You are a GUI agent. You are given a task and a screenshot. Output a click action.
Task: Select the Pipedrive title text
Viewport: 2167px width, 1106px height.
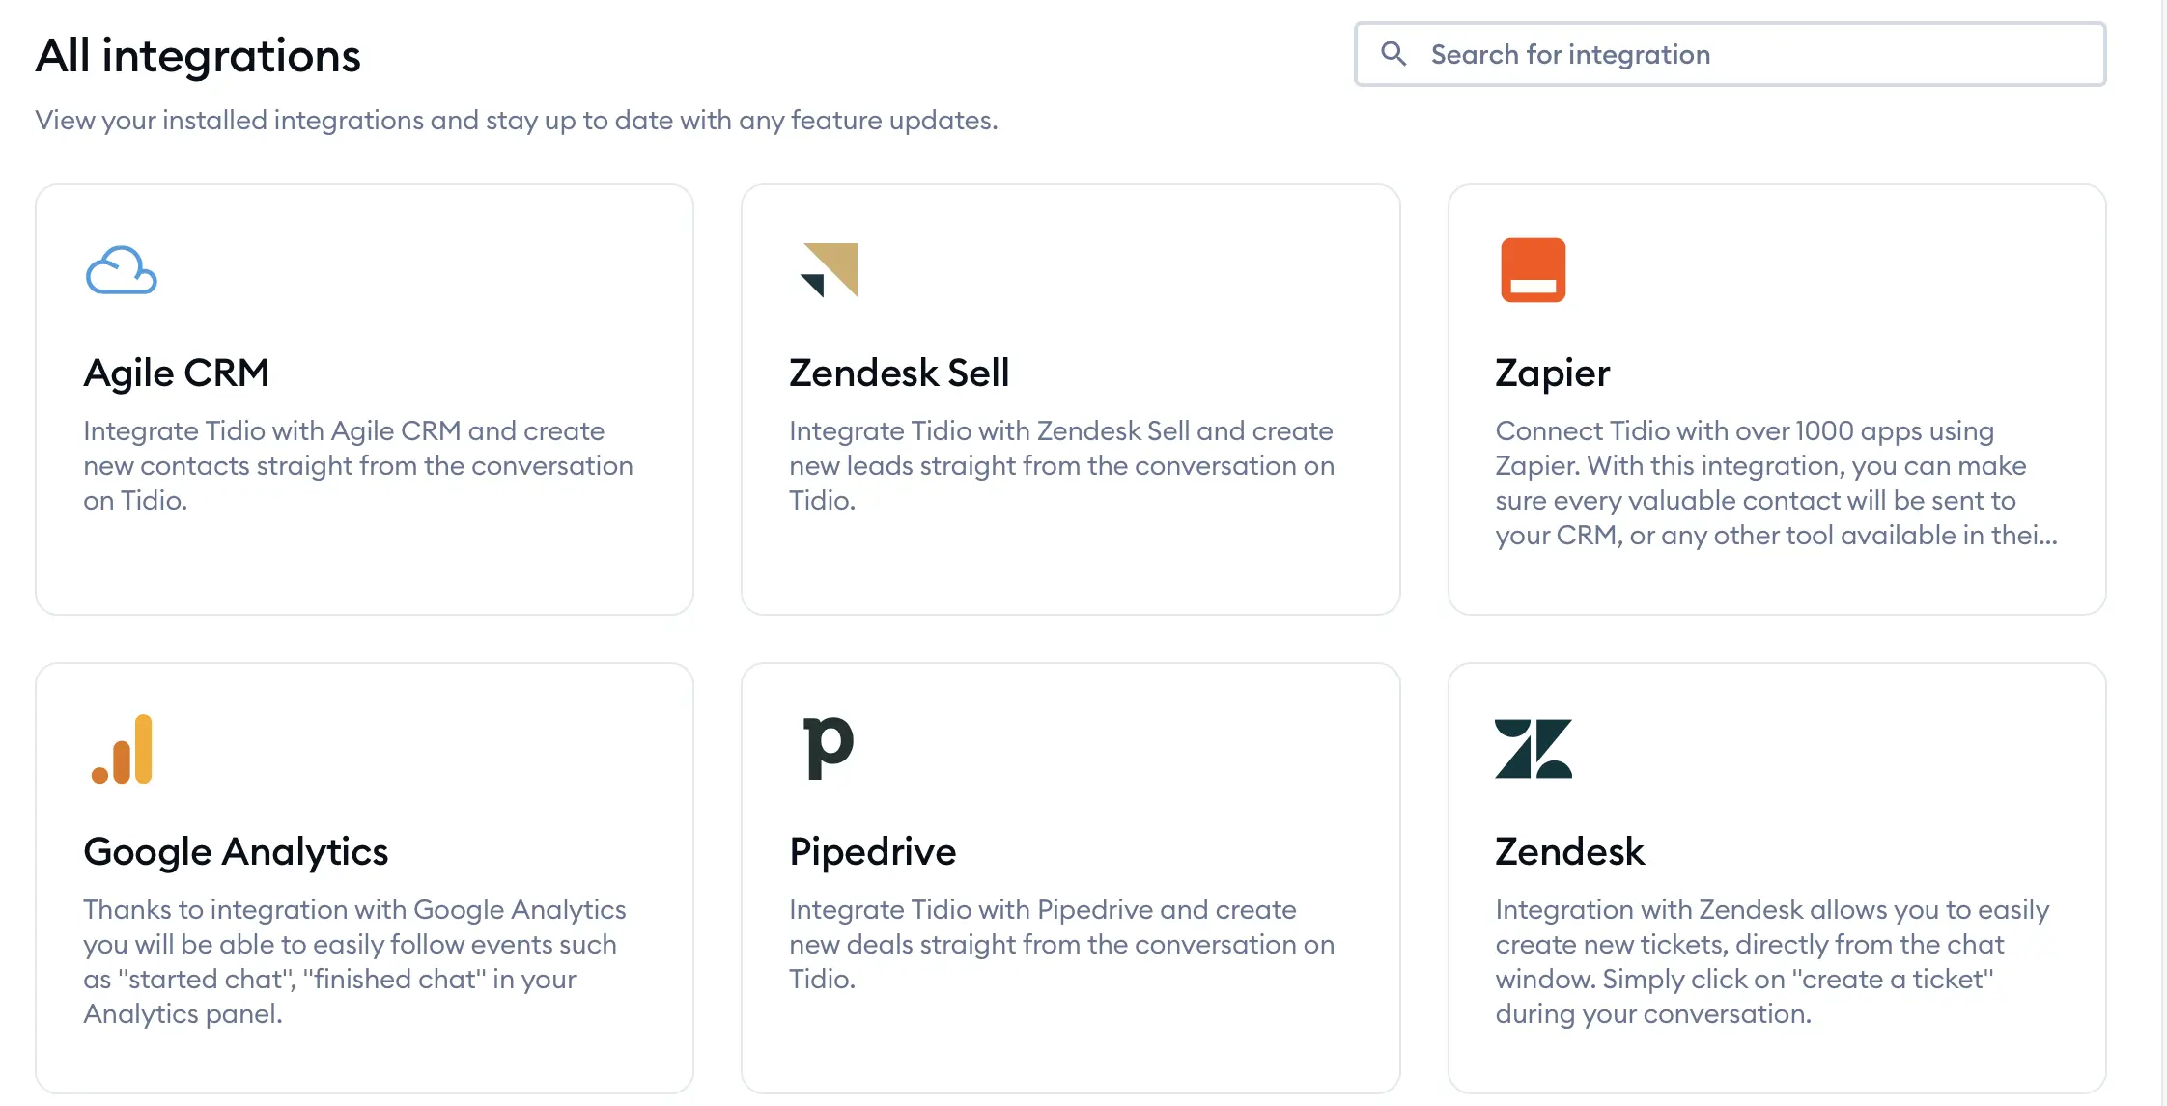click(x=871, y=851)
